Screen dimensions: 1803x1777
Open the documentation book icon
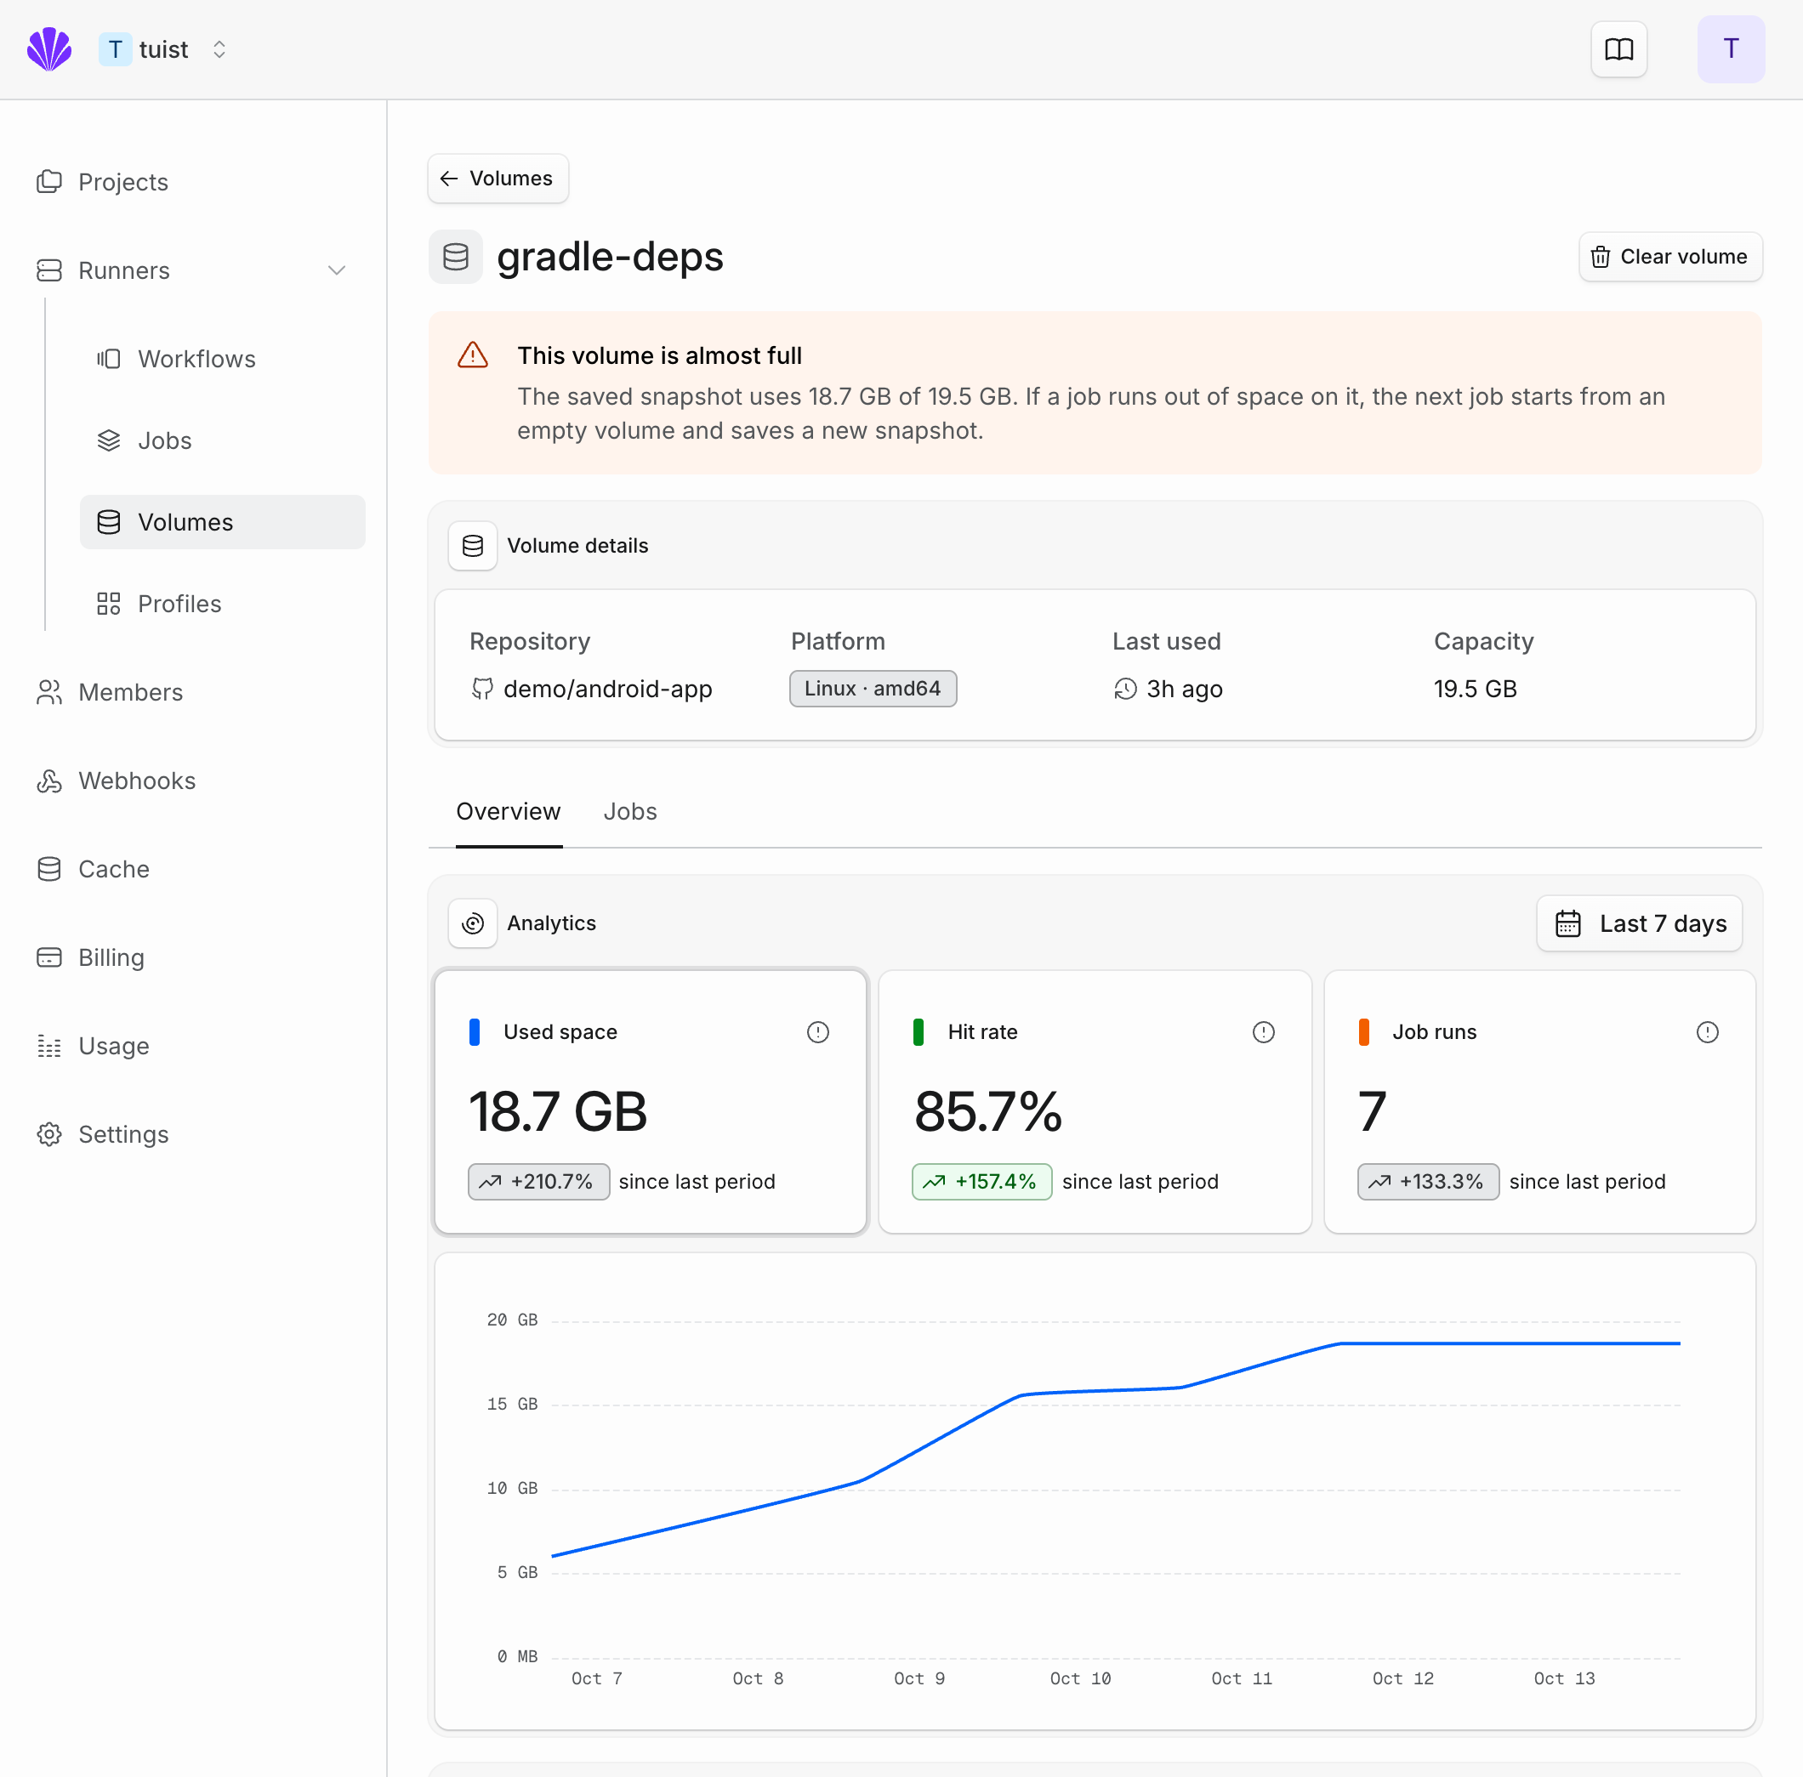coord(1618,49)
